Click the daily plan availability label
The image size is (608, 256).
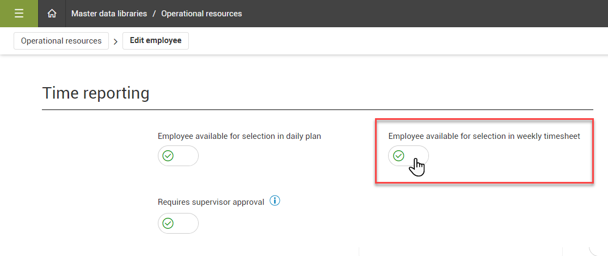point(239,136)
